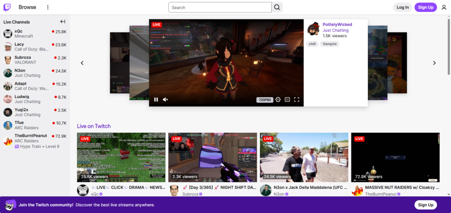Click Sign Up in purple banner
The height and width of the screenshot is (213, 451).
coord(426,205)
